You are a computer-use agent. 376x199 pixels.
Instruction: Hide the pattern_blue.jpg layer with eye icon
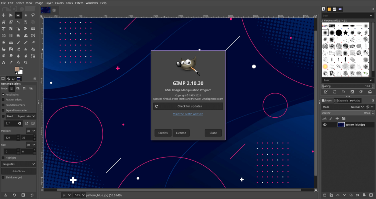click(x=325, y=125)
